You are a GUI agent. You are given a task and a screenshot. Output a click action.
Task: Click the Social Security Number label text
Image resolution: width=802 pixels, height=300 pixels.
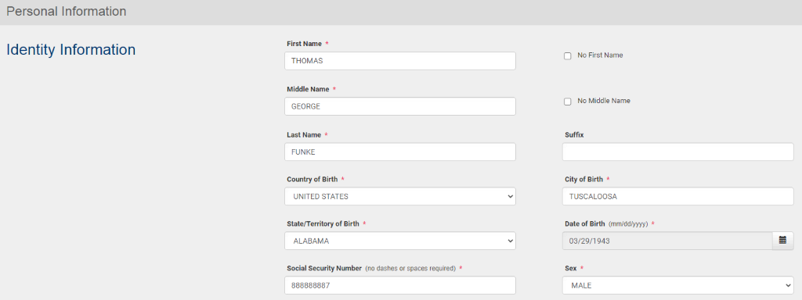coord(324,268)
